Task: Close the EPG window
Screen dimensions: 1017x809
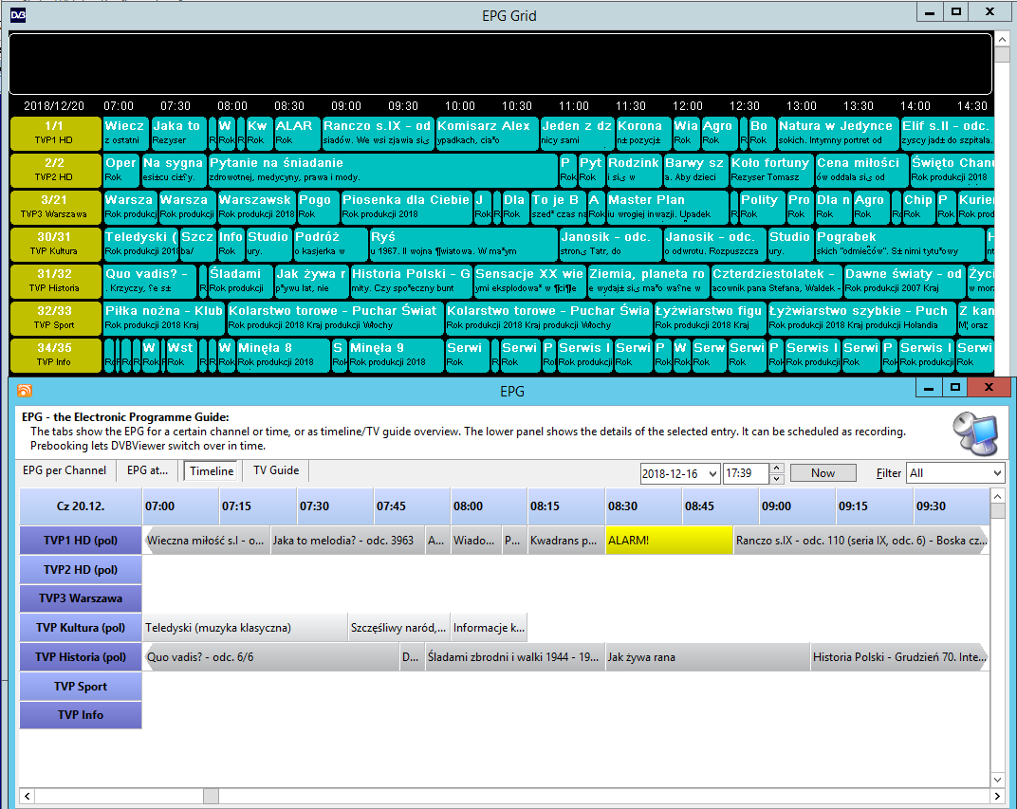Action: [989, 388]
